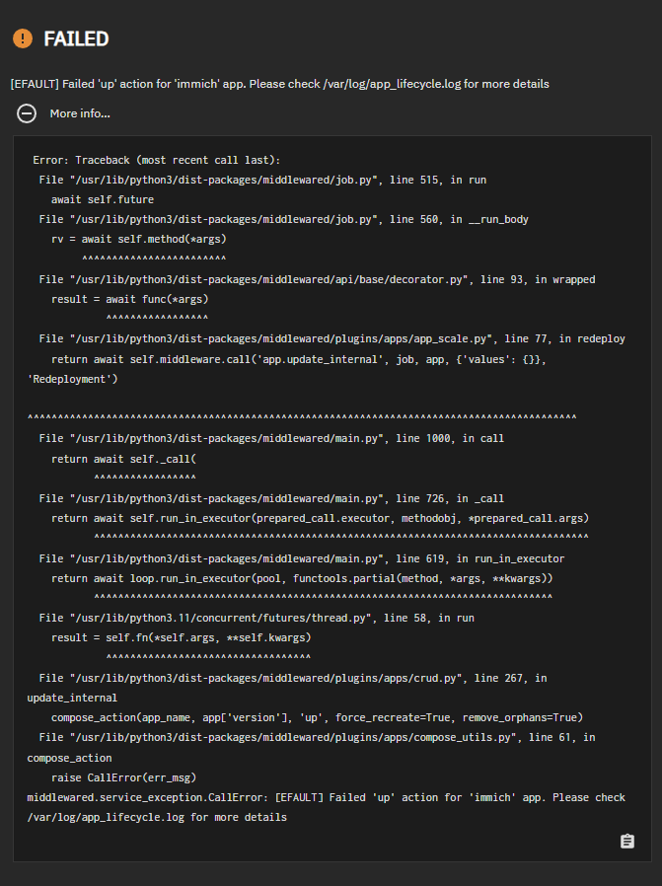Click the crud.py line 267 traceback entry
The height and width of the screenshot is (886, 662).
(x=292, y=678)
